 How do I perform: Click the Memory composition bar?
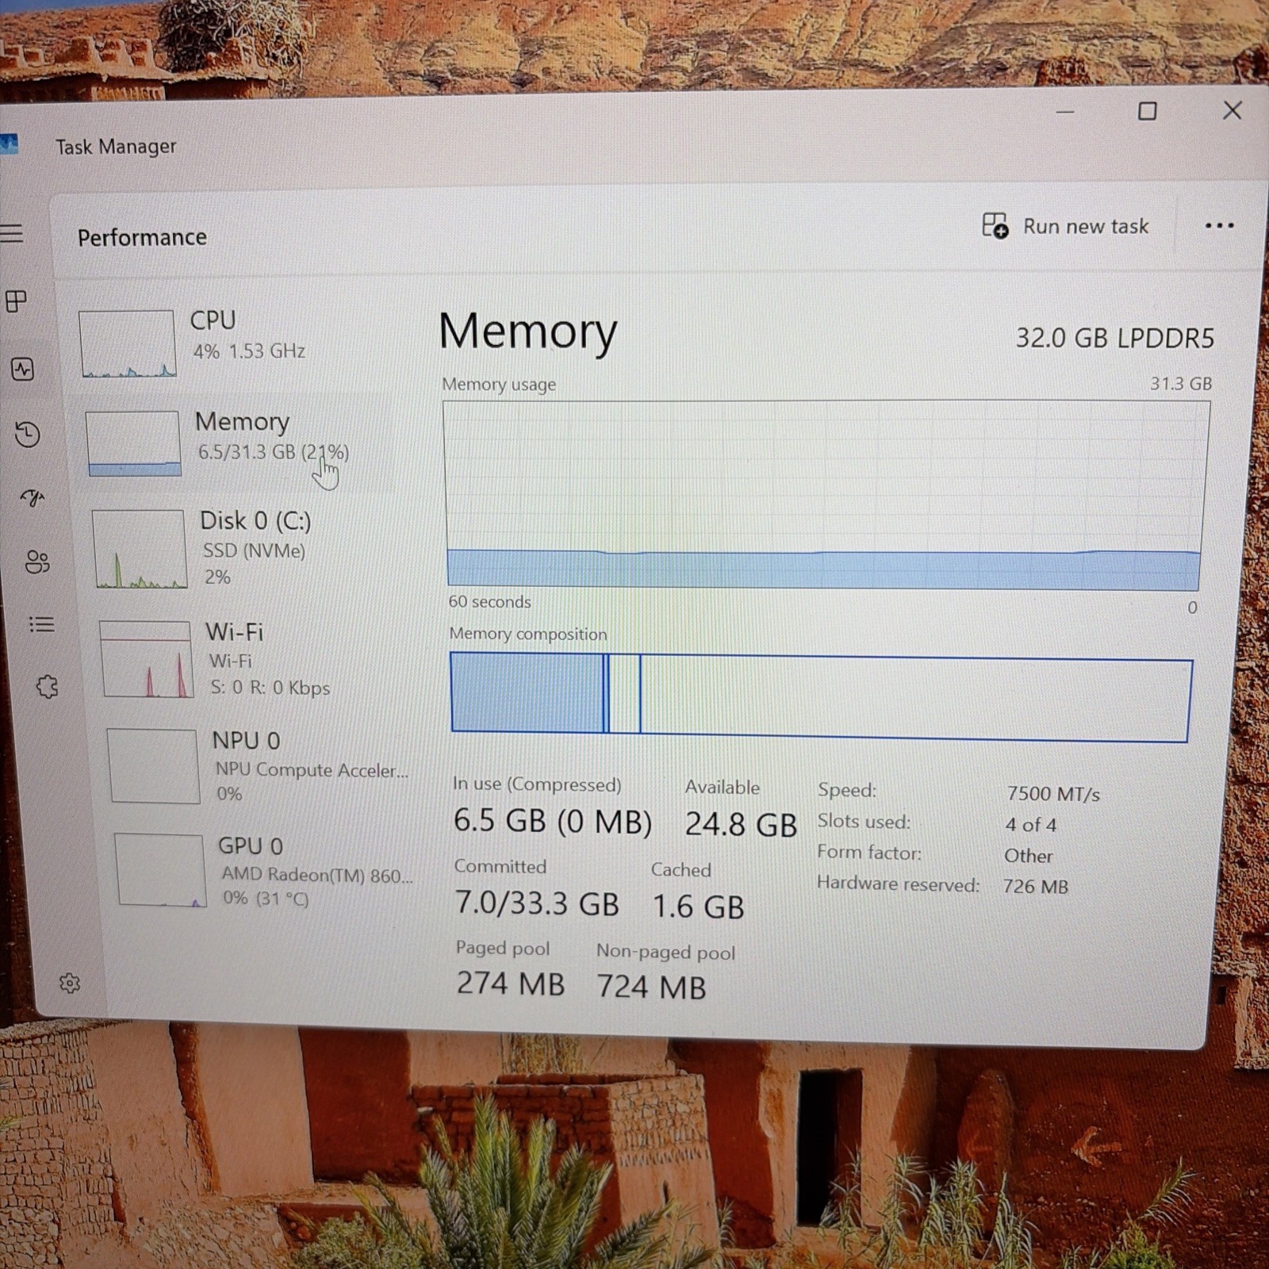821,696
